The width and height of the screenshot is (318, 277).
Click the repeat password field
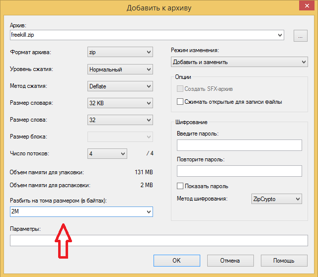click(239, 171)
